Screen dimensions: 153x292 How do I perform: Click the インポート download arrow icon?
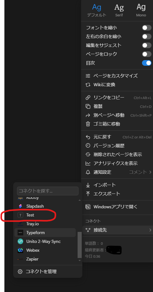(88, 185)
